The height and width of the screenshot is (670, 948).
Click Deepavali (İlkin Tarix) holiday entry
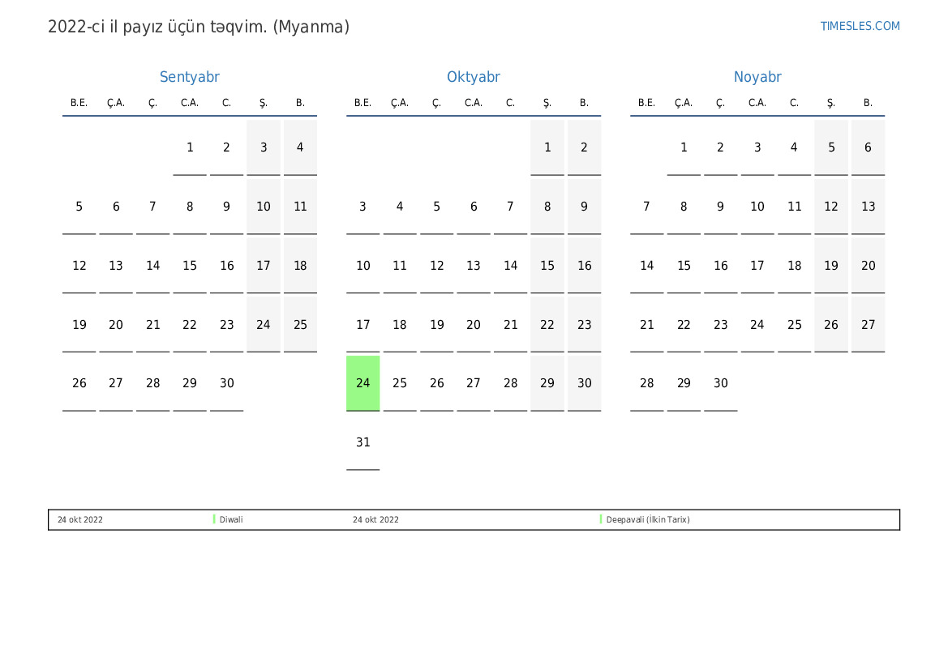[x=648, y=519]
